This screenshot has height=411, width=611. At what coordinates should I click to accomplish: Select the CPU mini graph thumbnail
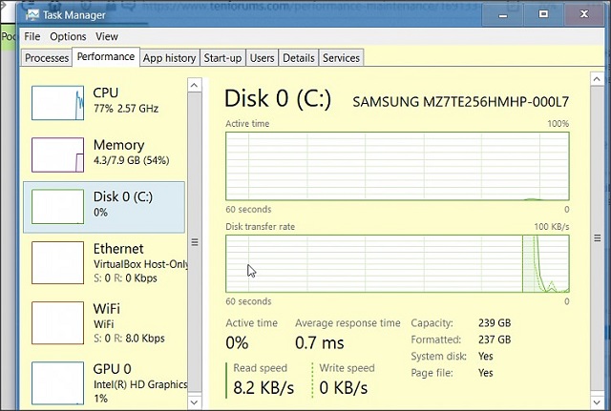57,103
